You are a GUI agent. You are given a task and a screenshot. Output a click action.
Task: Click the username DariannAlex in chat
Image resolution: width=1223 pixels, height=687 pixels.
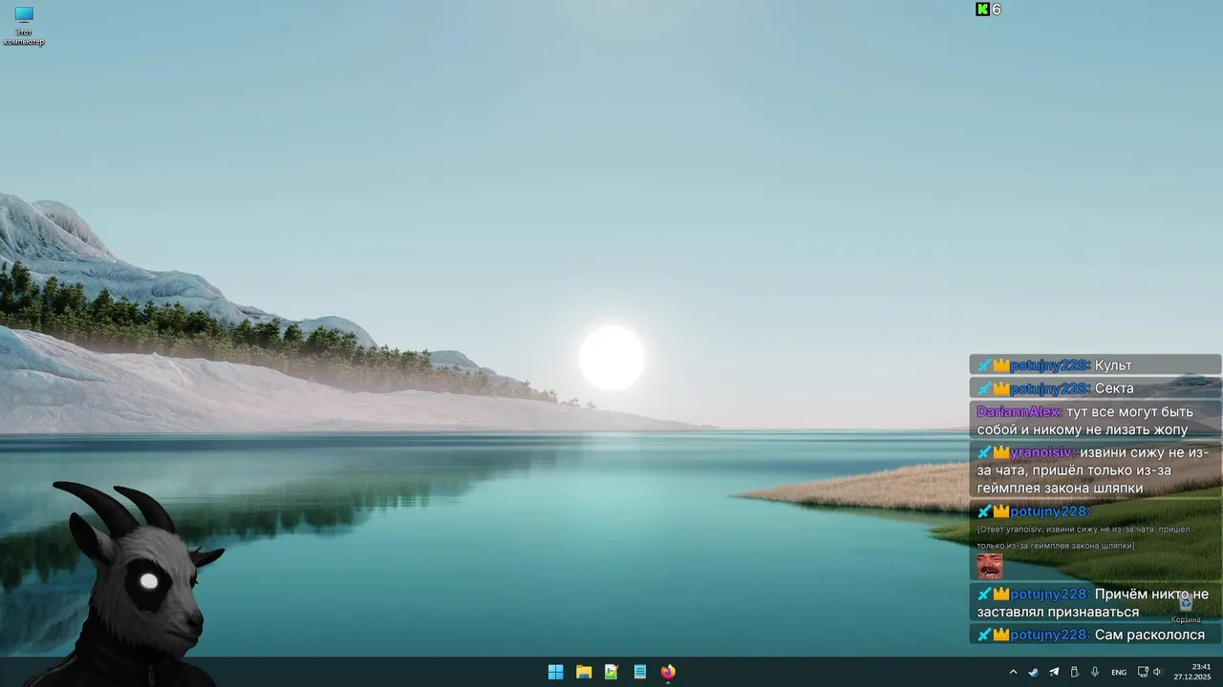pyautogui.click(x=1019, y=411)
